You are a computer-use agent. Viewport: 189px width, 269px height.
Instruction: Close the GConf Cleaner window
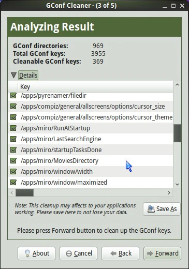coord(182,6)
